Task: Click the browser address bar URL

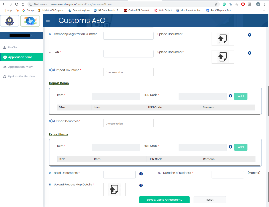Action: pyautogui.click(x=81, y=4)
